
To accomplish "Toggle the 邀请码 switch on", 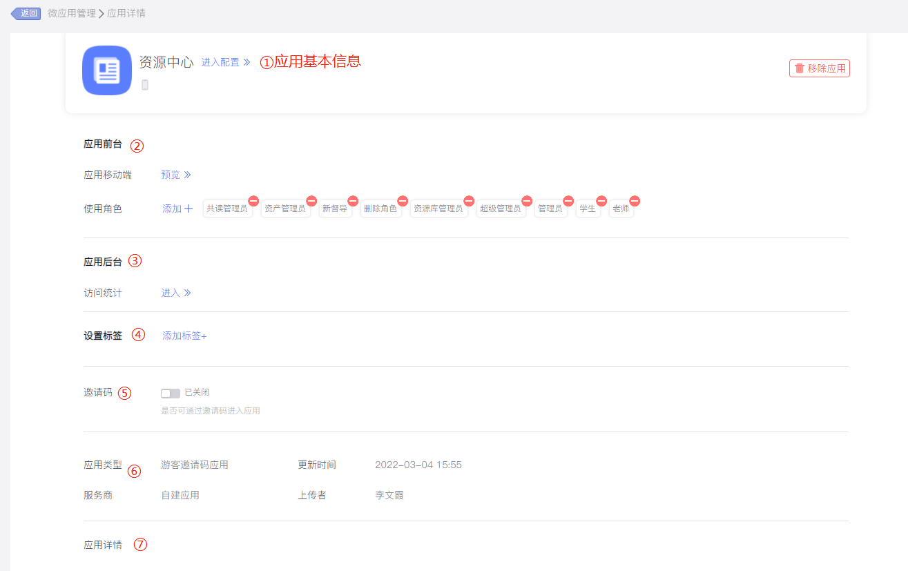I will pos(170,393).
